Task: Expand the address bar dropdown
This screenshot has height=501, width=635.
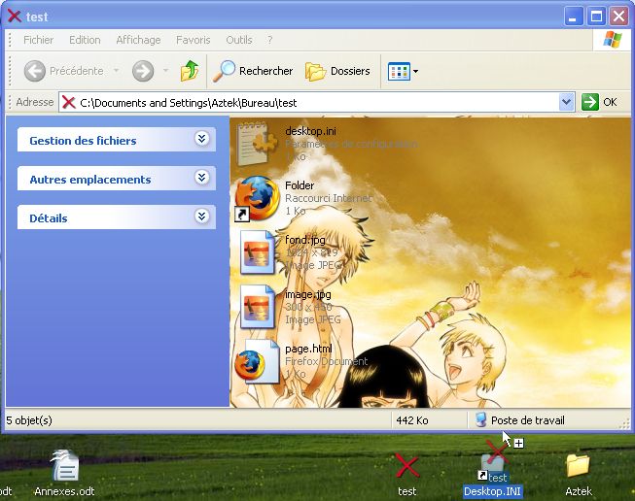Action: click(567, 102)
